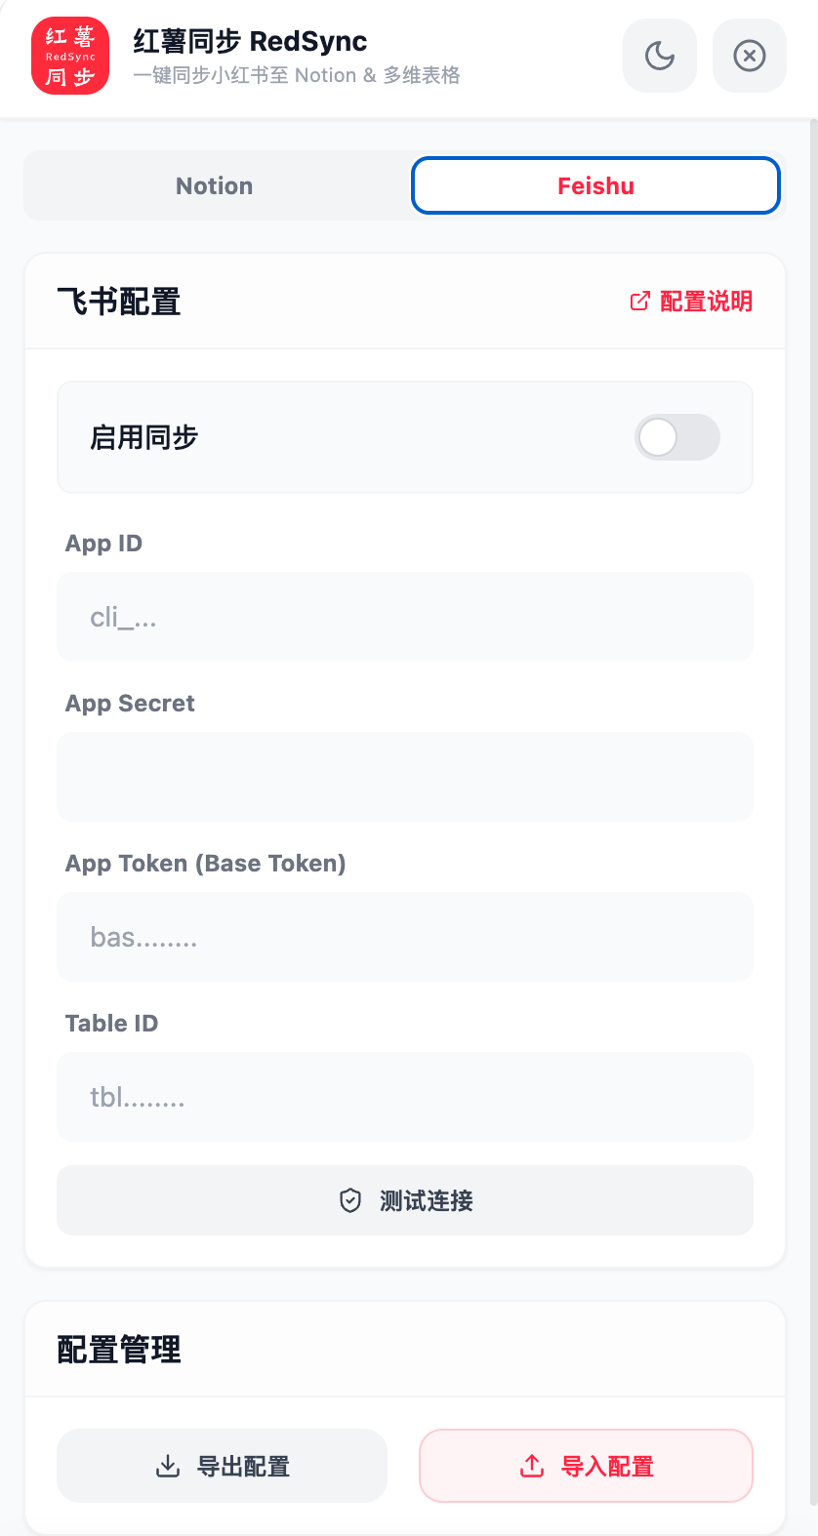
Task: Click the 导入配置 button
Action: [586, 1466]
